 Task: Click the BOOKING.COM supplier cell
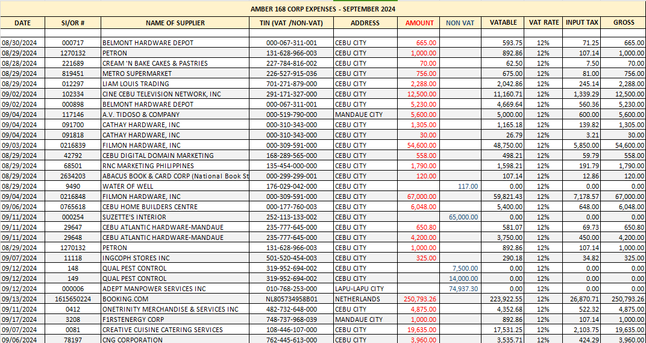175,300
